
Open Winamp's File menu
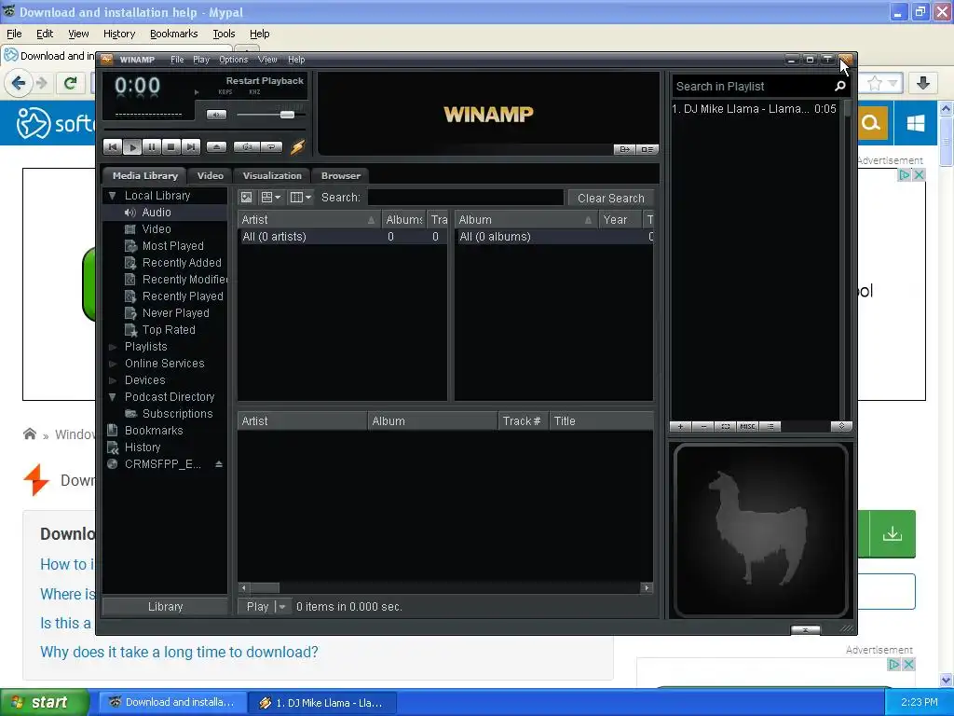pyautogui.click(x=177, y=60)
